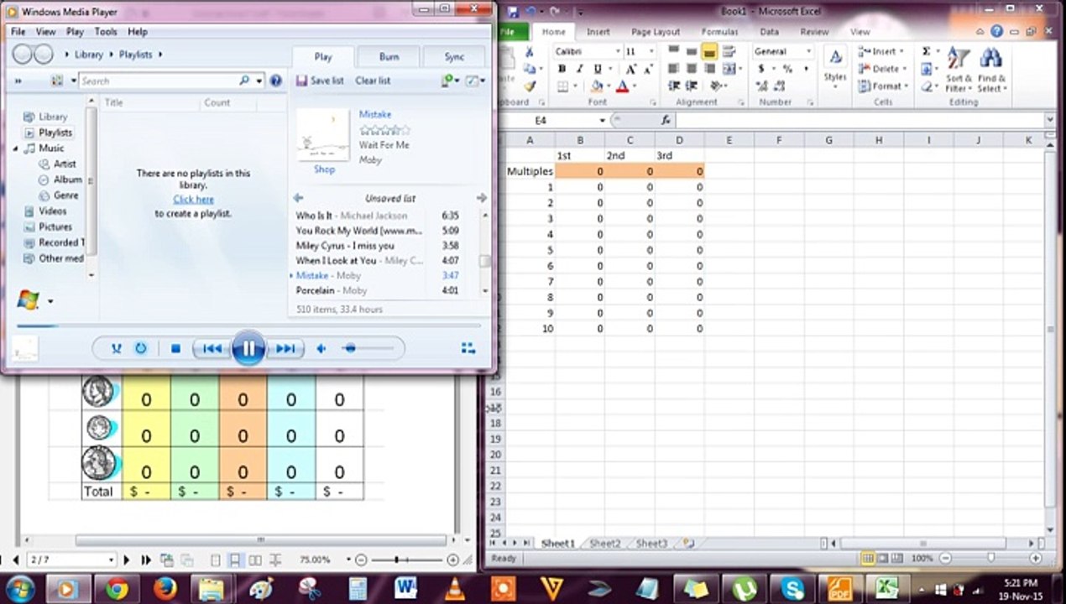Pause playback in Windows Media Player
The width and height of the screenshot is (1066, 604).
point(248,348)
